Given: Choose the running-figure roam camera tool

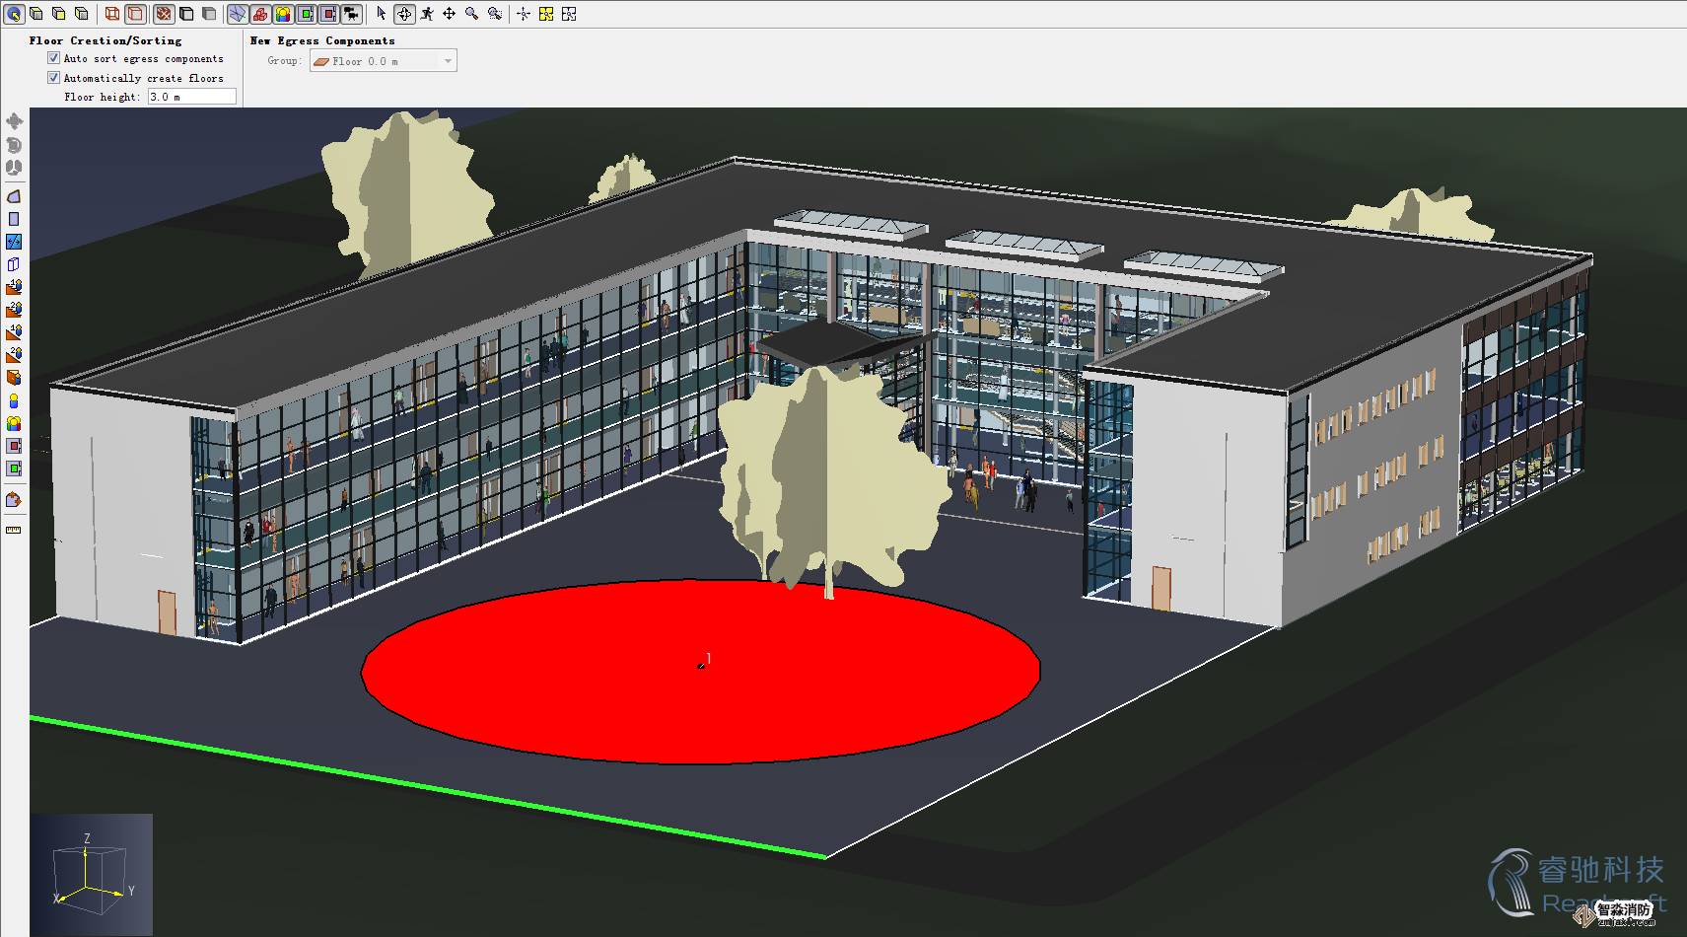Looking at the screenshot, I should (427, 14).
